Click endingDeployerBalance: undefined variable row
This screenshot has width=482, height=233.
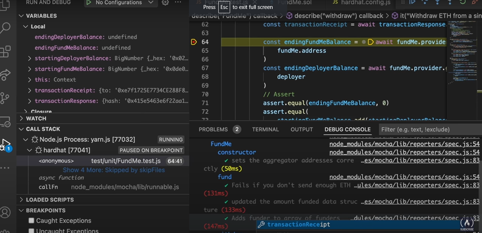pyautogui.click(x=103, y=37)
